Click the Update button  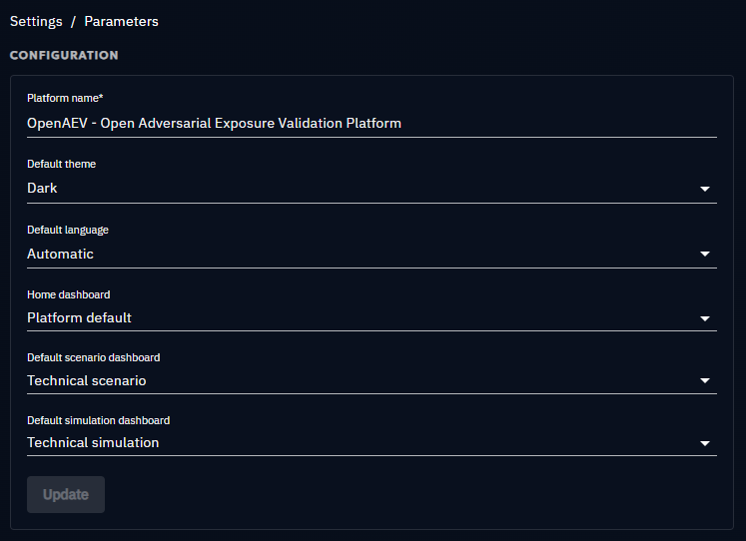[66, 494]
